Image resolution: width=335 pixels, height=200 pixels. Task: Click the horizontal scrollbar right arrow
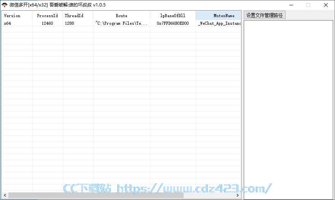(238, 195)
